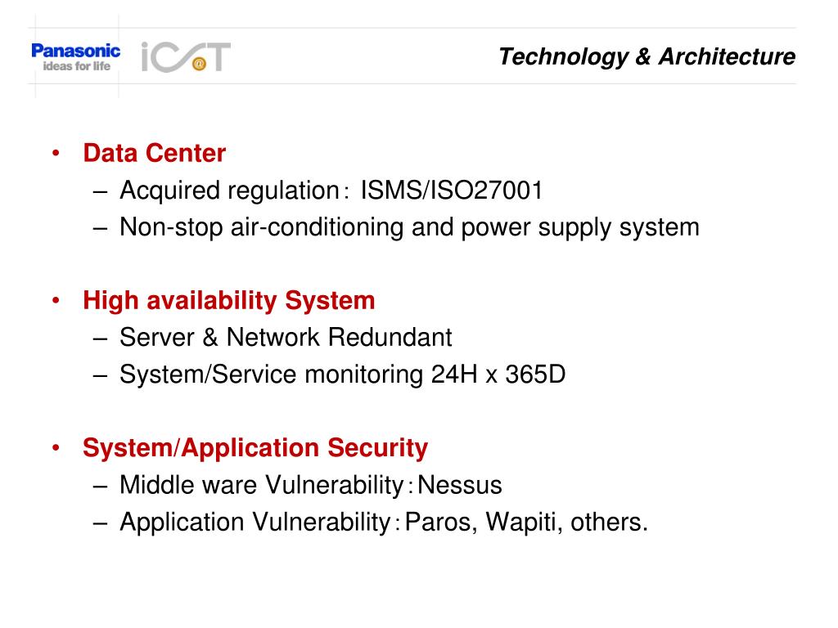Select the Acquired regulation ISMS/ISO27001 line

pyautogui.click(x=331, y=191)
